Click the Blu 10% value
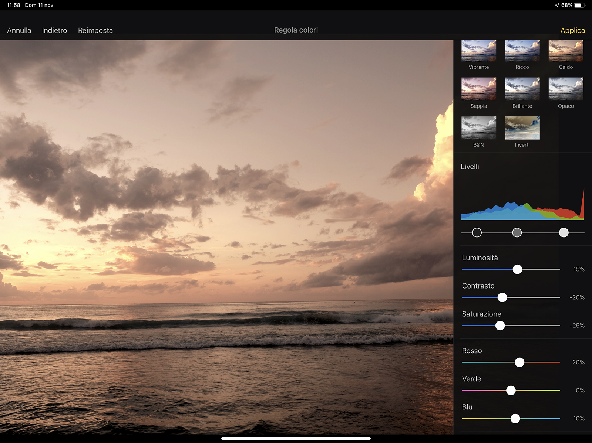 579,419
